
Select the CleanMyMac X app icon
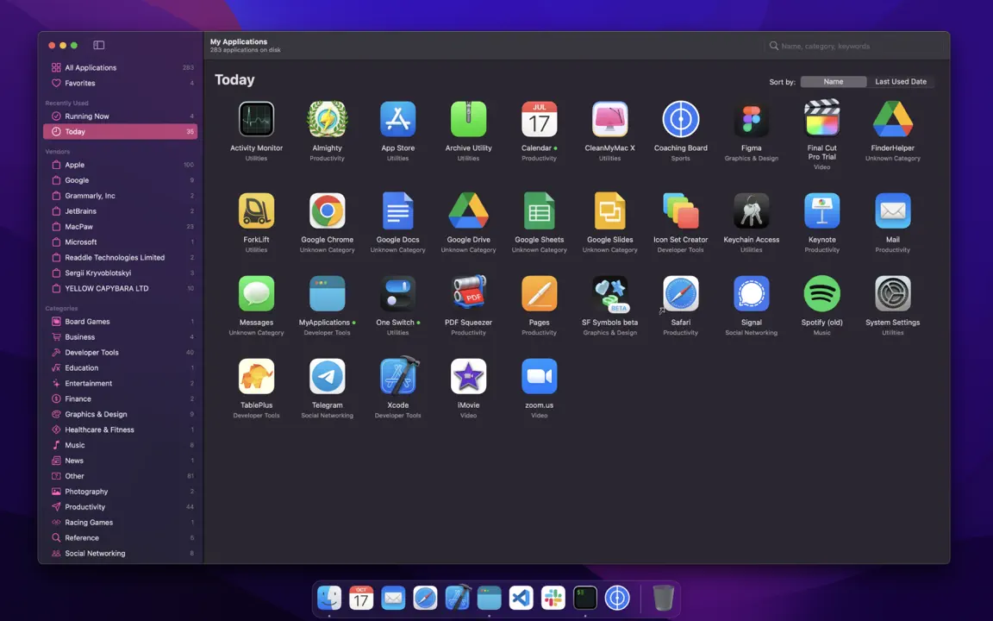610,119
